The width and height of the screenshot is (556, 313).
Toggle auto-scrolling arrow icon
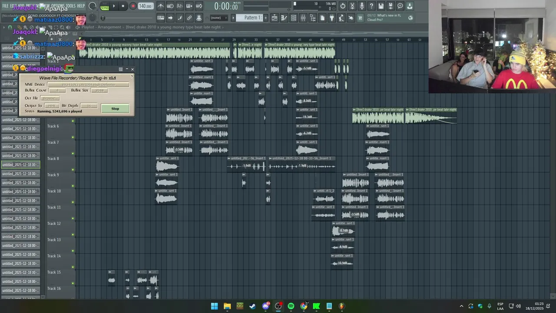(170, 18)
